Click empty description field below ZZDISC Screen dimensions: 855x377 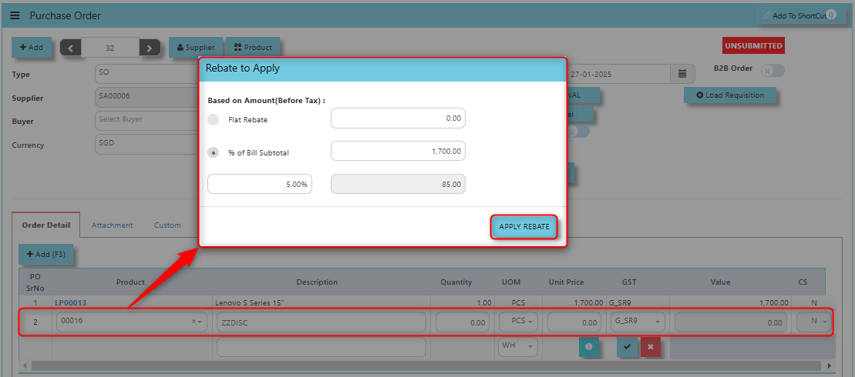click(x=321, y=346)
